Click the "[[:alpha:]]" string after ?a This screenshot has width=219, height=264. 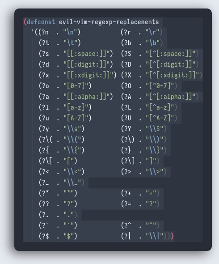(86, 97)
